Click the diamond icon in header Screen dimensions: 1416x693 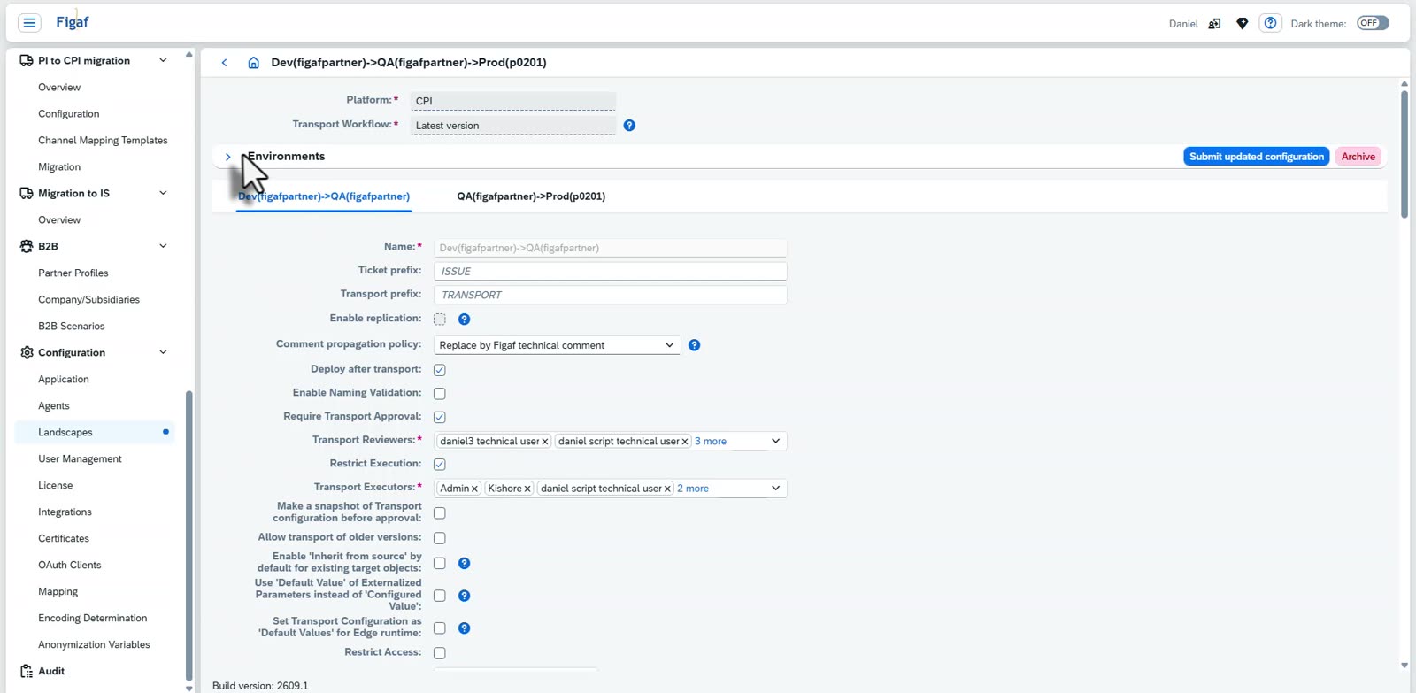point(1243,24)
